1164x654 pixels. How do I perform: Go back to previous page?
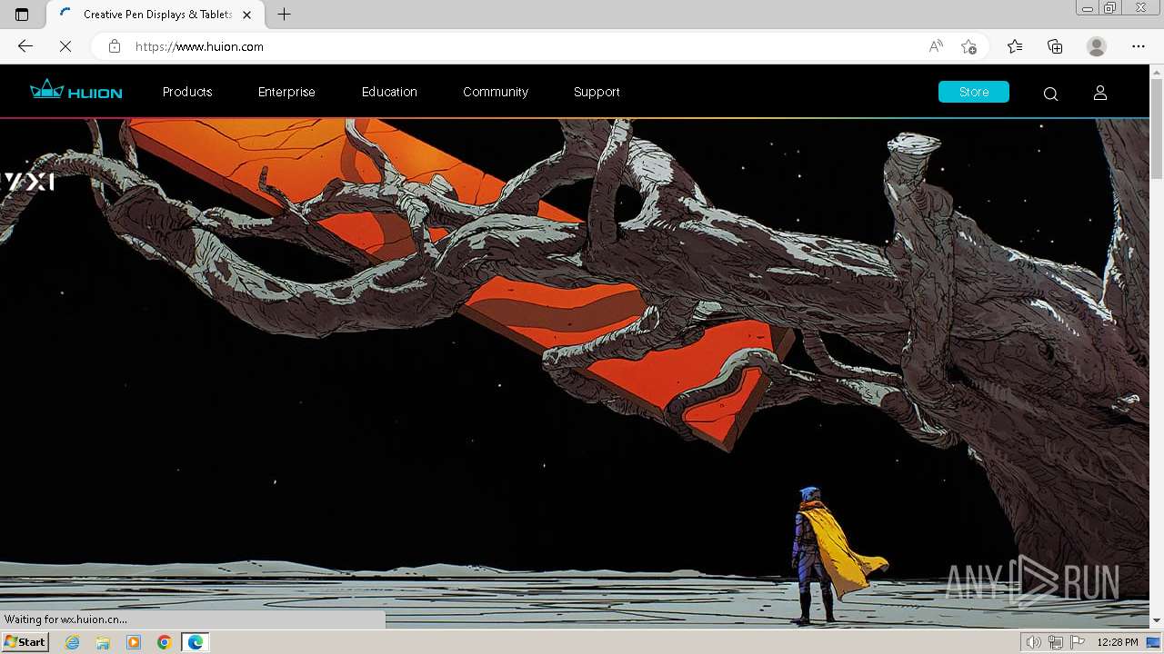click(x=25, y=46)
